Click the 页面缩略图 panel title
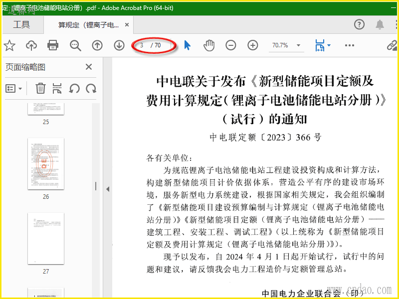This screenshot has height=299, width=399. click(x=25, y=67)
